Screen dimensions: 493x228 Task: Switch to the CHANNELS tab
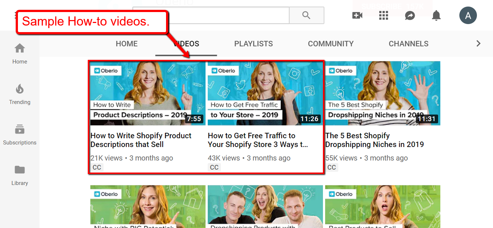click(409, 44)
